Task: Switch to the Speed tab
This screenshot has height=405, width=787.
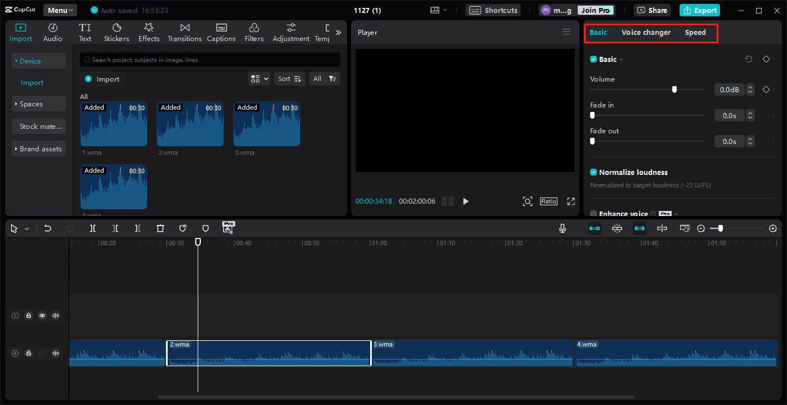Action: (695, 33)
